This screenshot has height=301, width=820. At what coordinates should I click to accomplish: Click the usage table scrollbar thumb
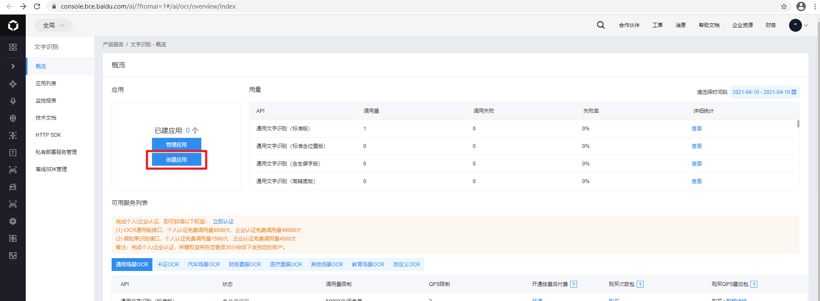[x=798, y=123]
